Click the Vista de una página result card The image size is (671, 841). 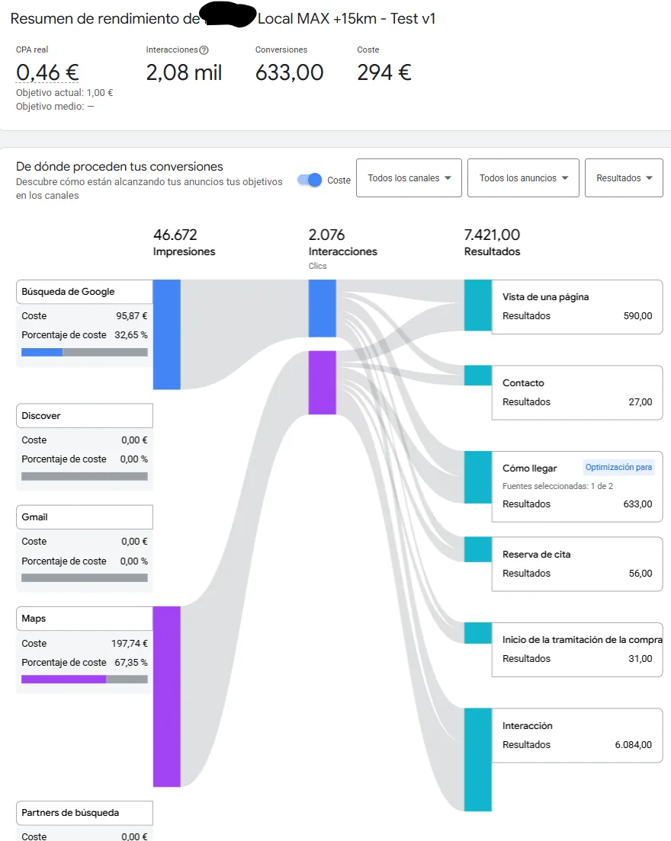click(577, 307)
